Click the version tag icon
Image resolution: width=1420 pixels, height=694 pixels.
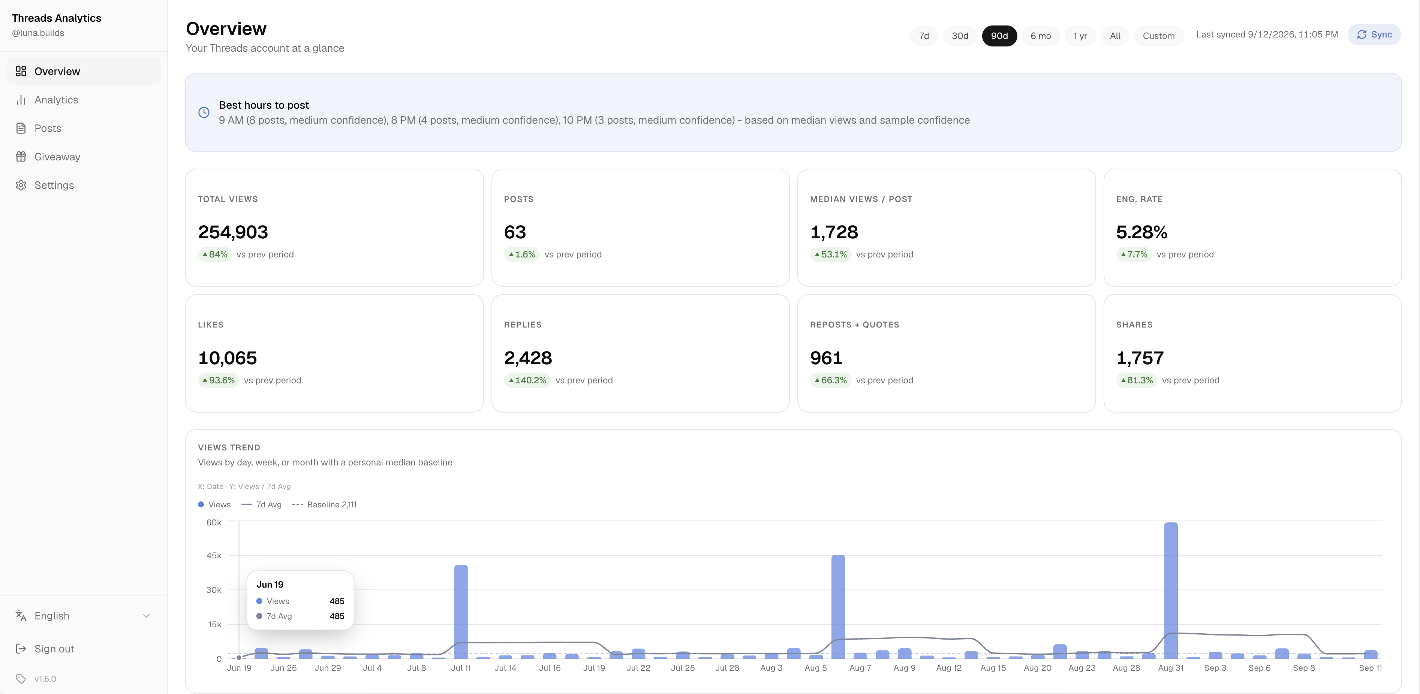click(x=21, y=679)
